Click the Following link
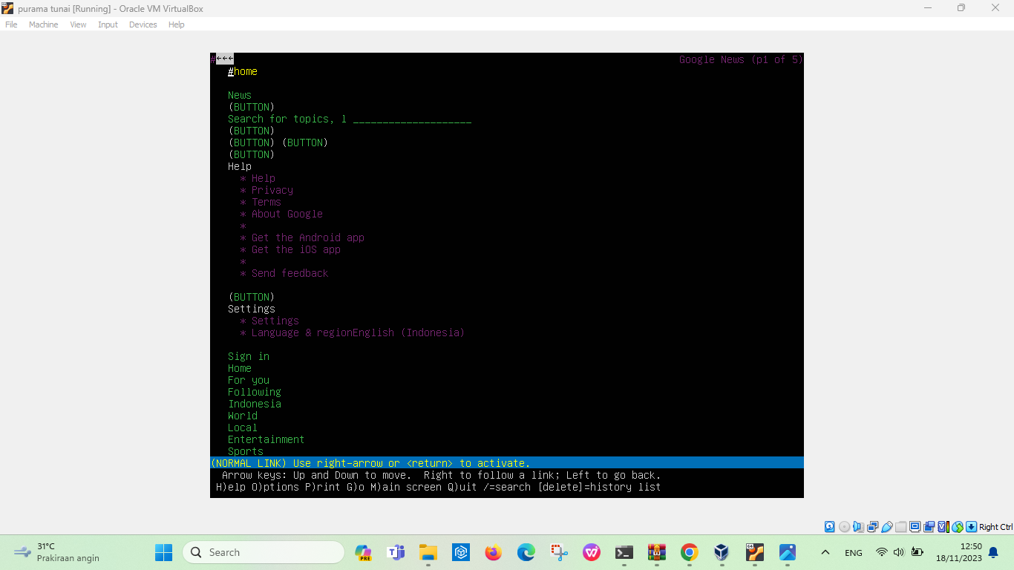The height and width of the screenshot is (570, 1014). click(255, 392)
